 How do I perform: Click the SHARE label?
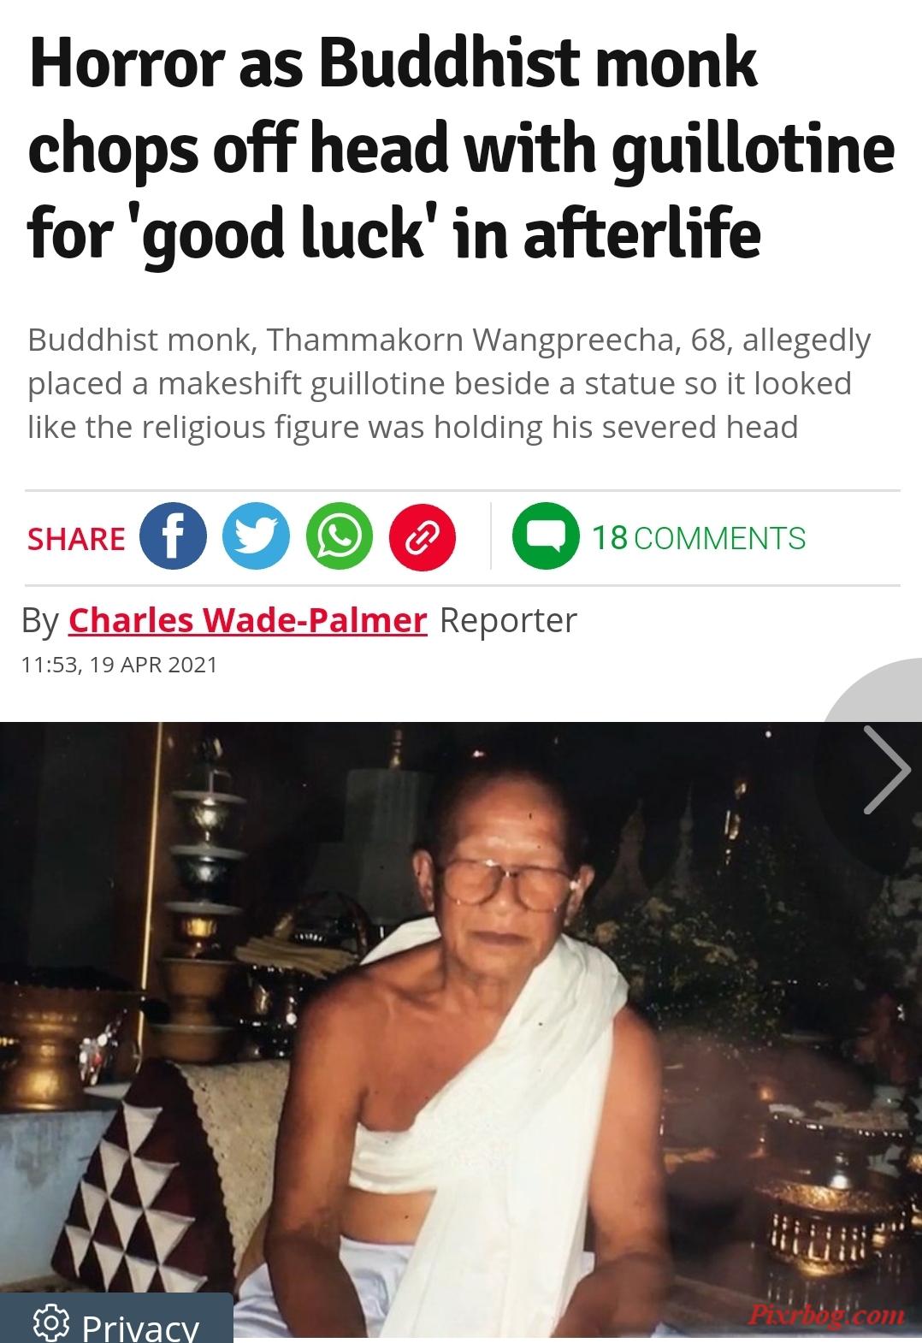76,539
